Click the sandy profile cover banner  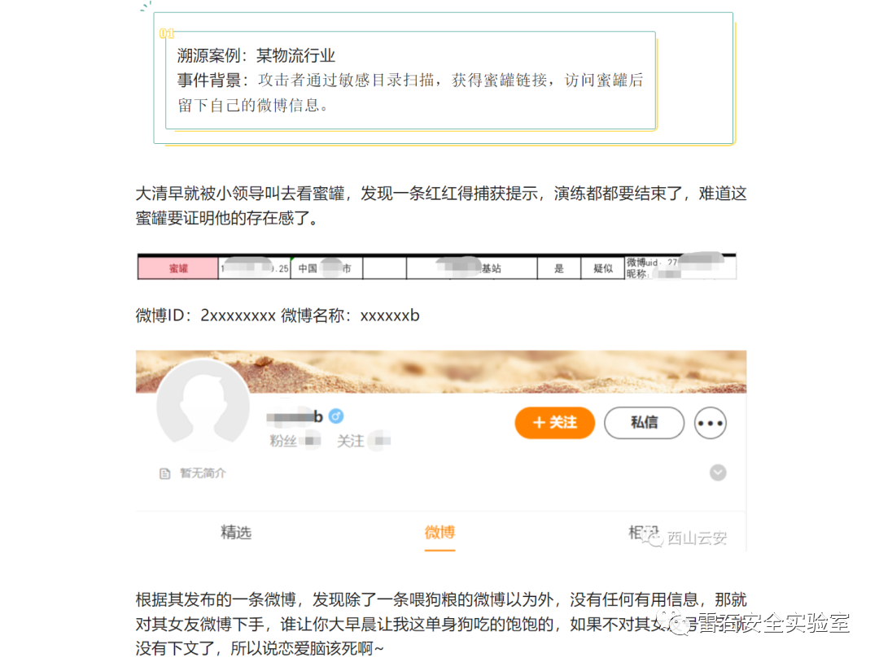[441, 372]
